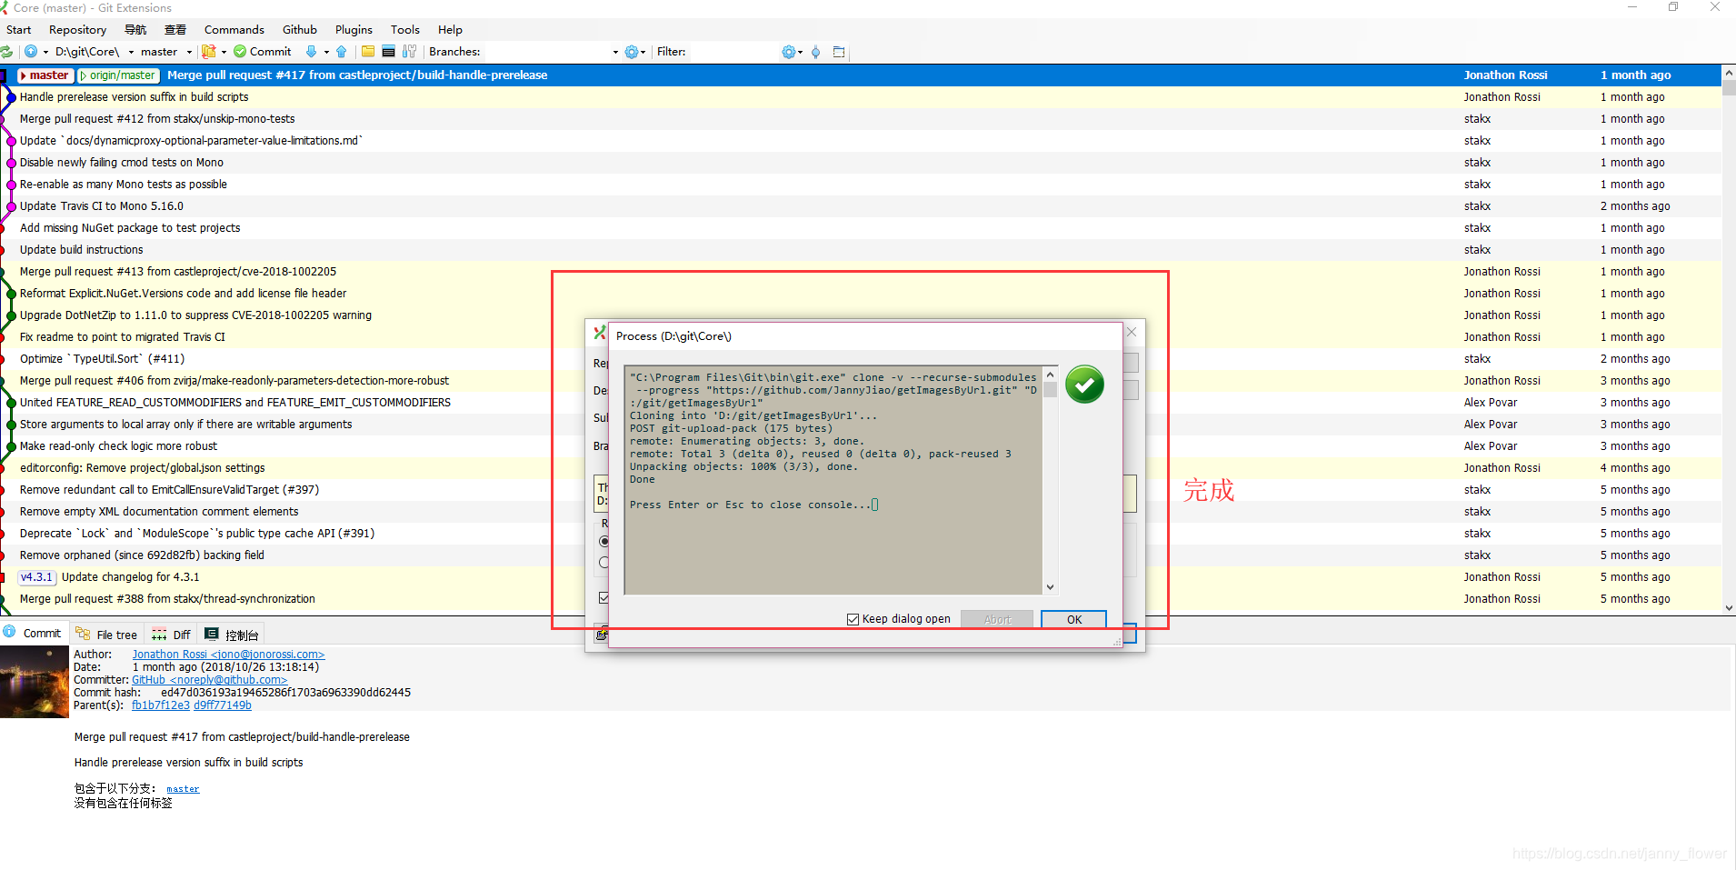Open the dropdown arrow beside the navigate-up icon
Viewport: 1736px width, 870px height.
pyautogui.click(x=45, y=52)
